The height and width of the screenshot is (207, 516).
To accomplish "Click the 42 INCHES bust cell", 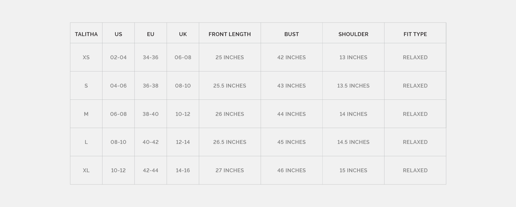I will (x=291, y=57).
